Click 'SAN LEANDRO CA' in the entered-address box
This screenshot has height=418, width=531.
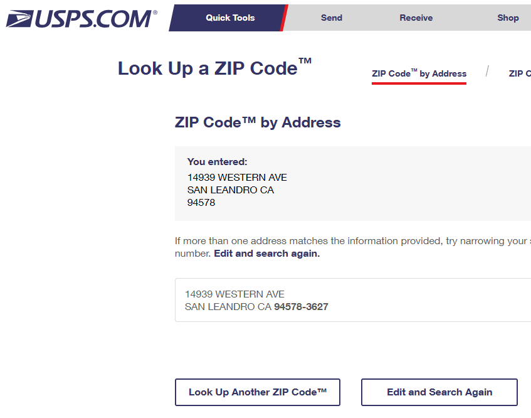231,190
